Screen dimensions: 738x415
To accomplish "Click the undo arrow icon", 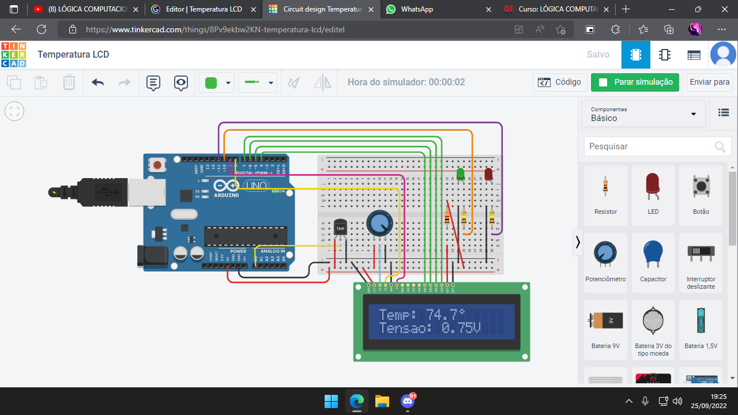I will [x=98, y=82].
